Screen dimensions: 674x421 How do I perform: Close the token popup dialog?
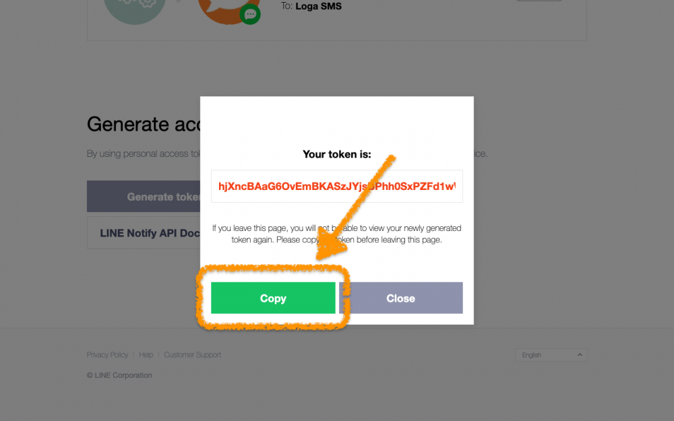pos(400,298)
